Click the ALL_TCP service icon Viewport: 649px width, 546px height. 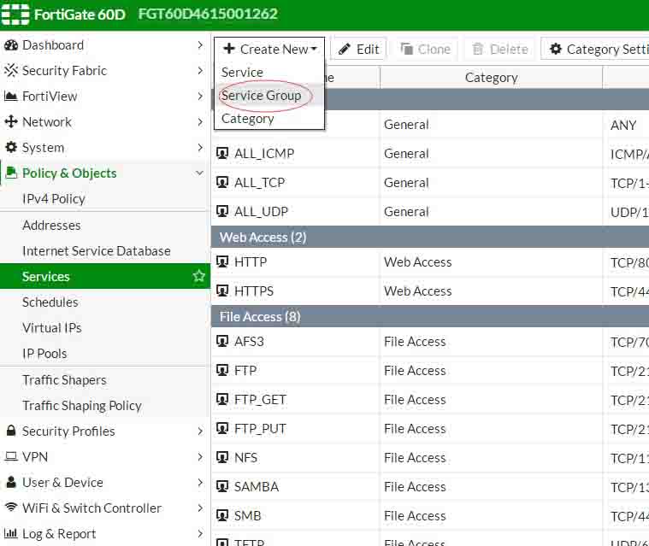pos(222,182)
